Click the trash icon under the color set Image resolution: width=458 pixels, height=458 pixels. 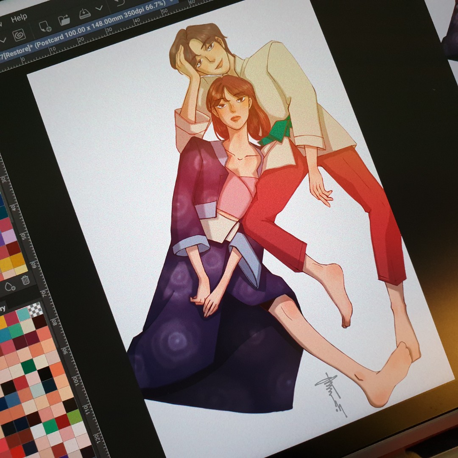point(25,280)
